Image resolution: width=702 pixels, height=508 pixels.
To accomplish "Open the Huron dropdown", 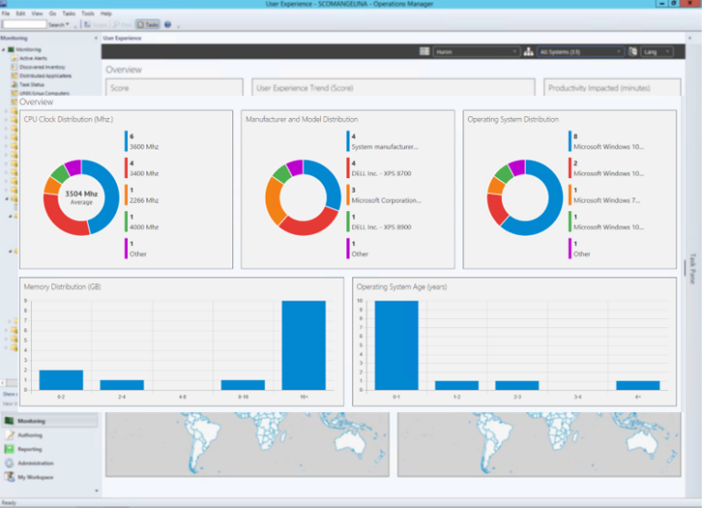I will [476, 52].
